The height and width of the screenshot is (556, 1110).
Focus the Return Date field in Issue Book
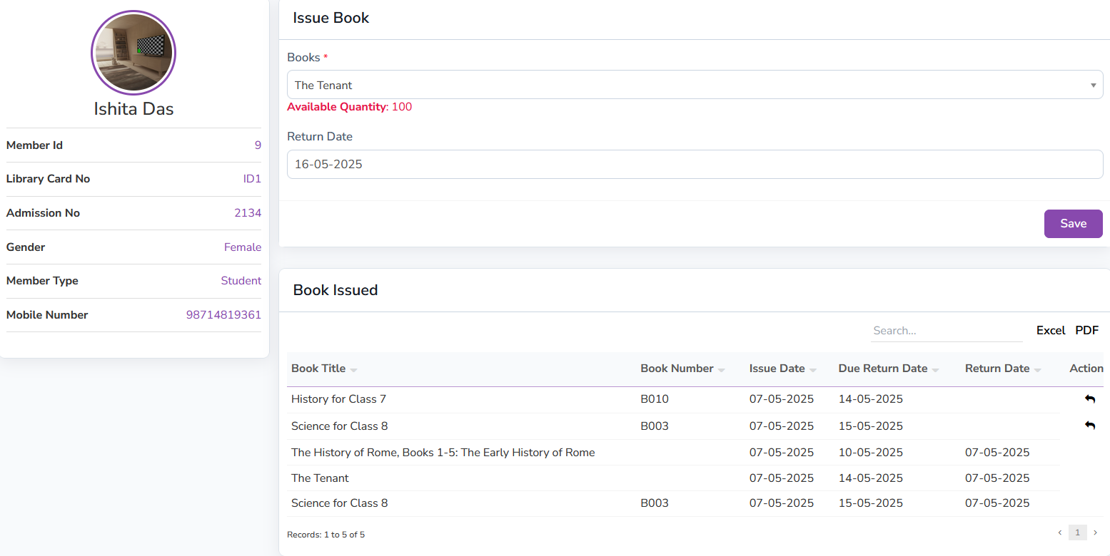[x=695, y=164]
